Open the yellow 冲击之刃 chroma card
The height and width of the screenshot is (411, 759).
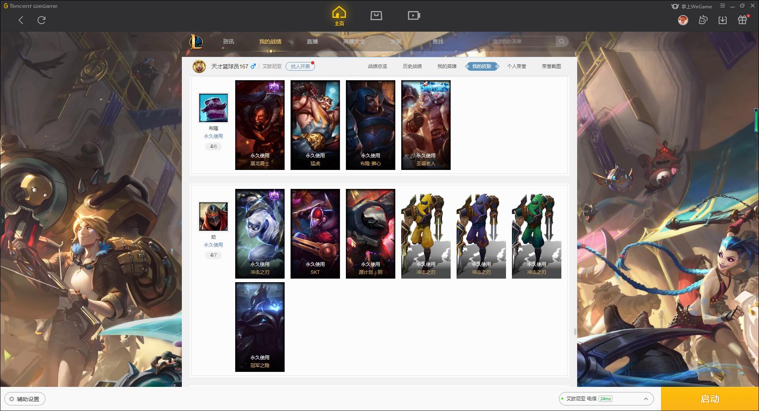pos(426,234)
